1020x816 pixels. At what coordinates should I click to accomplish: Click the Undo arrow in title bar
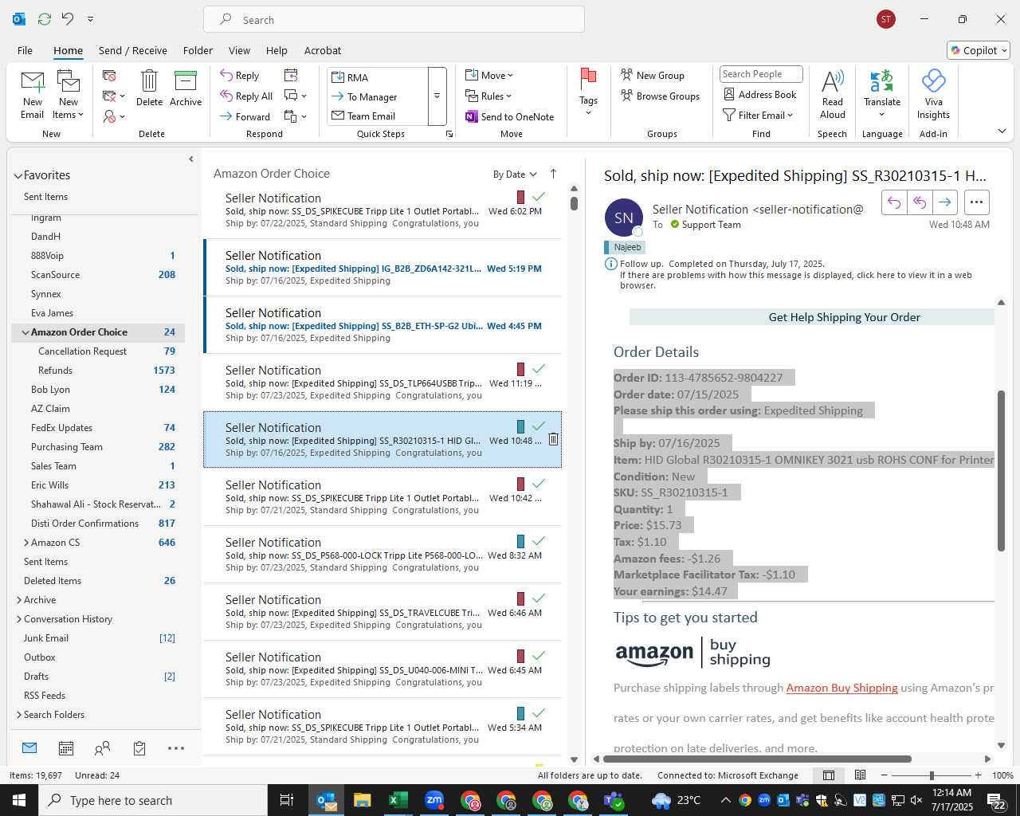tap(68, 18)
